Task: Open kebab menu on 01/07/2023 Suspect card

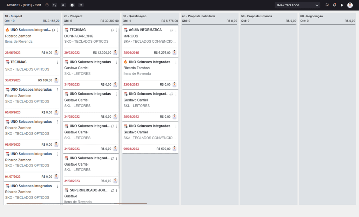Action: 57,154
